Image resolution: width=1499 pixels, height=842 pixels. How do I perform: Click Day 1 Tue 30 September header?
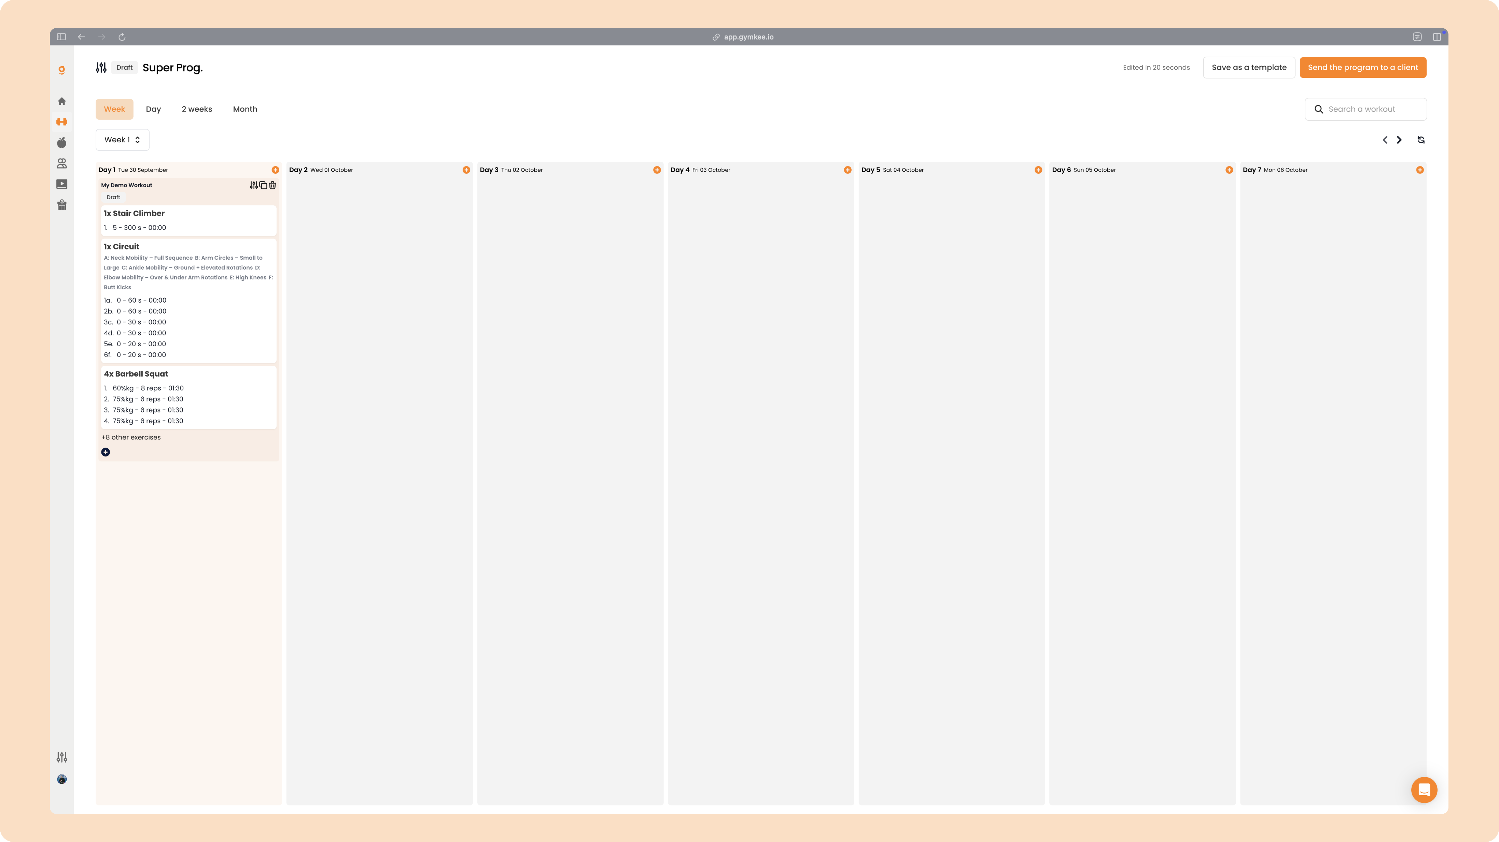tap(133, 170)
